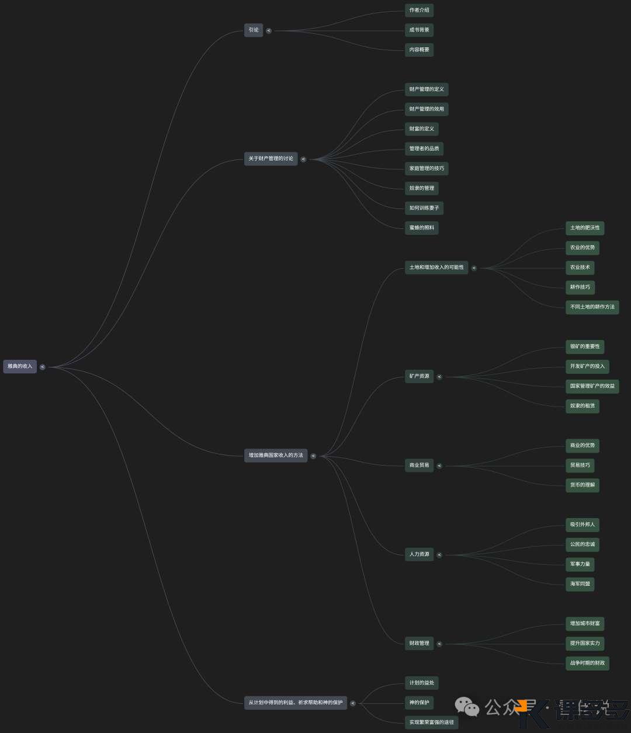Collapse the 财政管理 subtree toggle
631x733 pixels.
[439, 644]
